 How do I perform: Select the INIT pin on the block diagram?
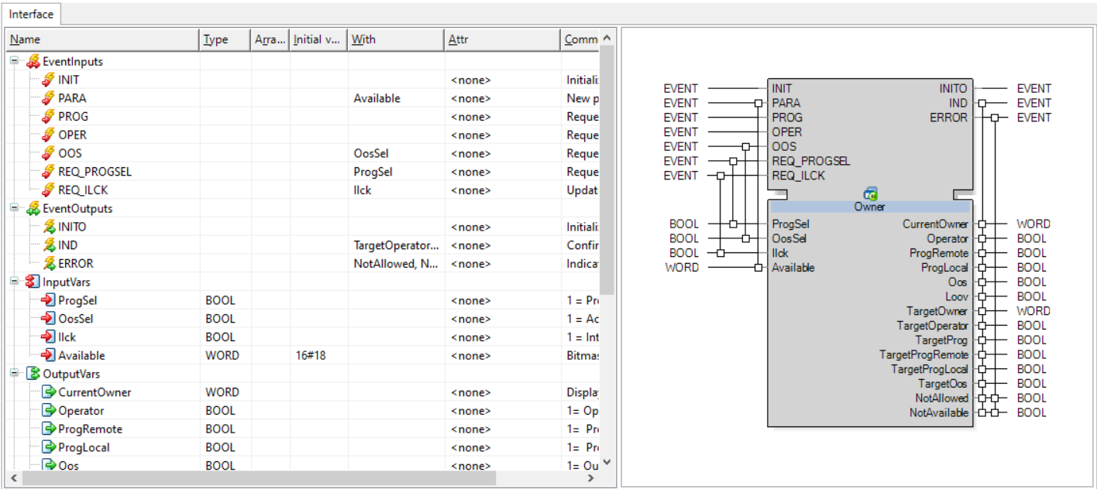(782, 88)
